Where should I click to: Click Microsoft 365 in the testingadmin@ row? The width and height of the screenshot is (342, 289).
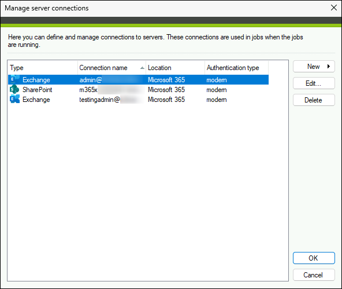[166, 100]
